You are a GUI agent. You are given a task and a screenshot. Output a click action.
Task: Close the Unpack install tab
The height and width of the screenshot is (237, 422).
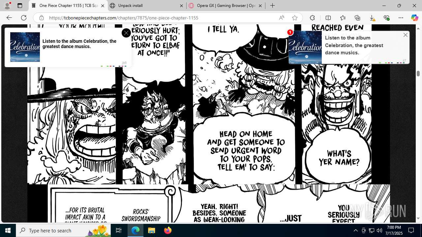182,6
